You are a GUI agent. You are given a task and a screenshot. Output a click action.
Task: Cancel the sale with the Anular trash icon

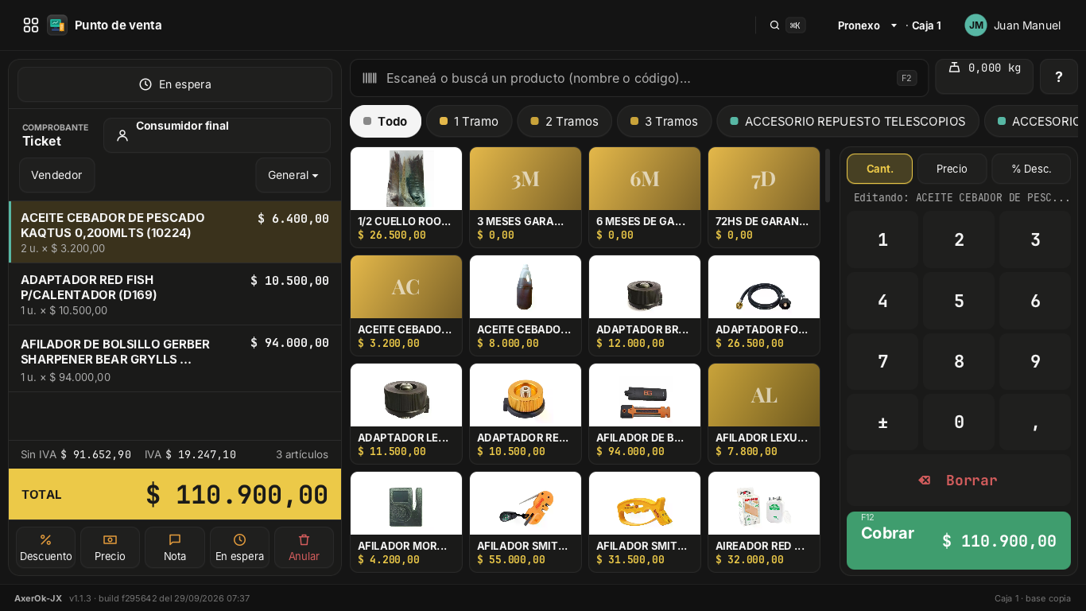[304, 539]
